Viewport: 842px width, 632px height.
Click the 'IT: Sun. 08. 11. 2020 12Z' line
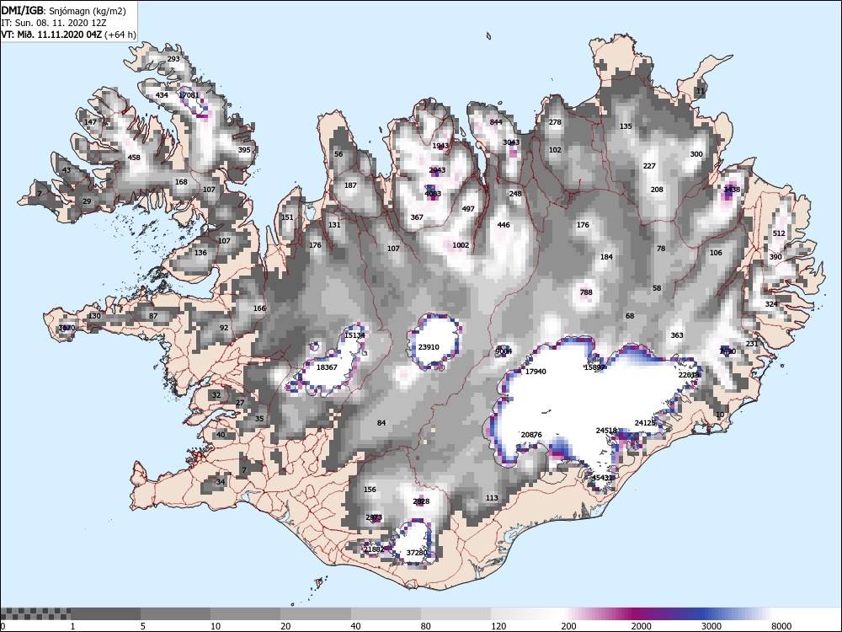[x=54, y=23]
